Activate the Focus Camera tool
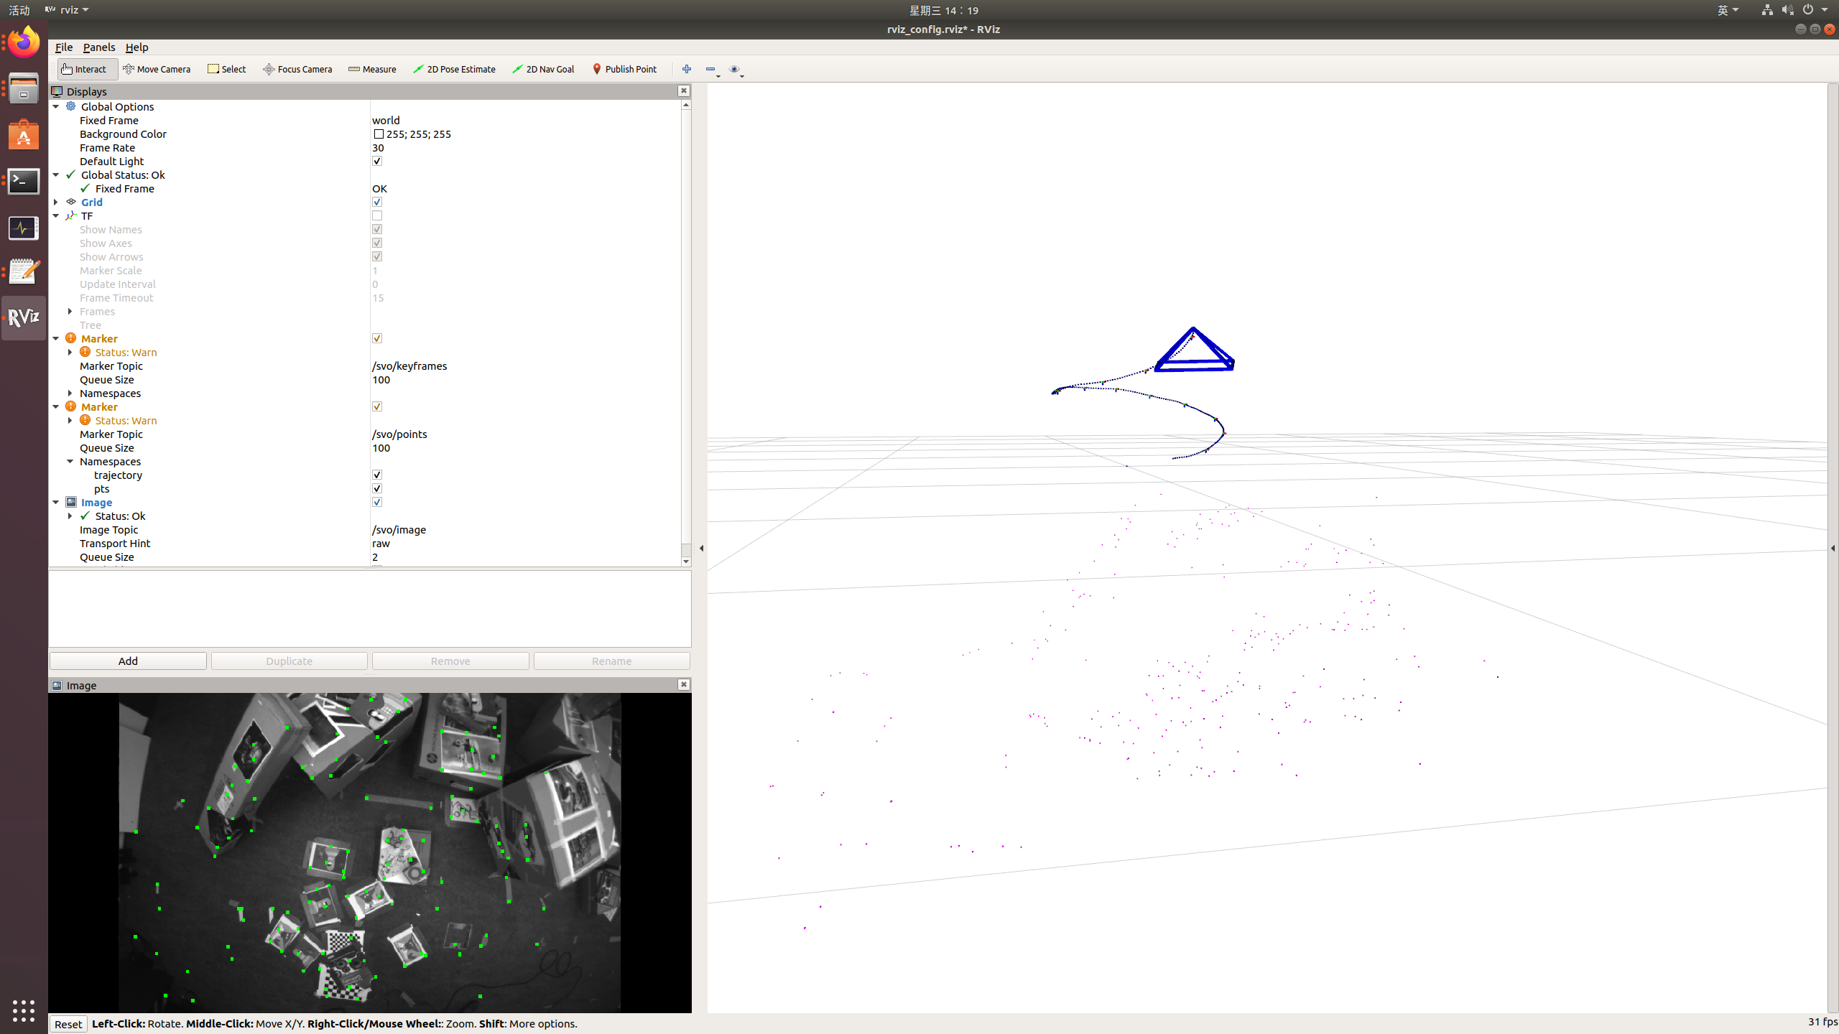The image size is (1839, 1034). coord(297,69)
